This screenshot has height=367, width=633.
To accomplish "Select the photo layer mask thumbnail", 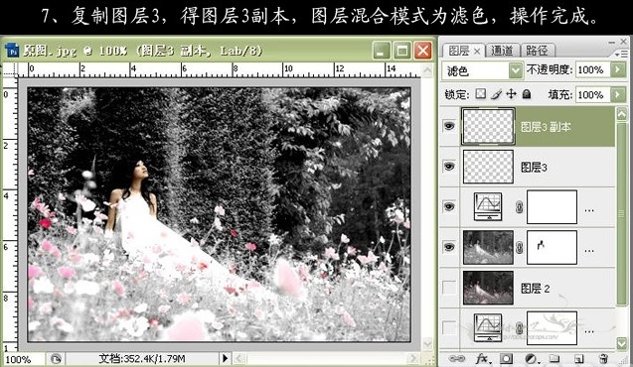I will (552, 247).
